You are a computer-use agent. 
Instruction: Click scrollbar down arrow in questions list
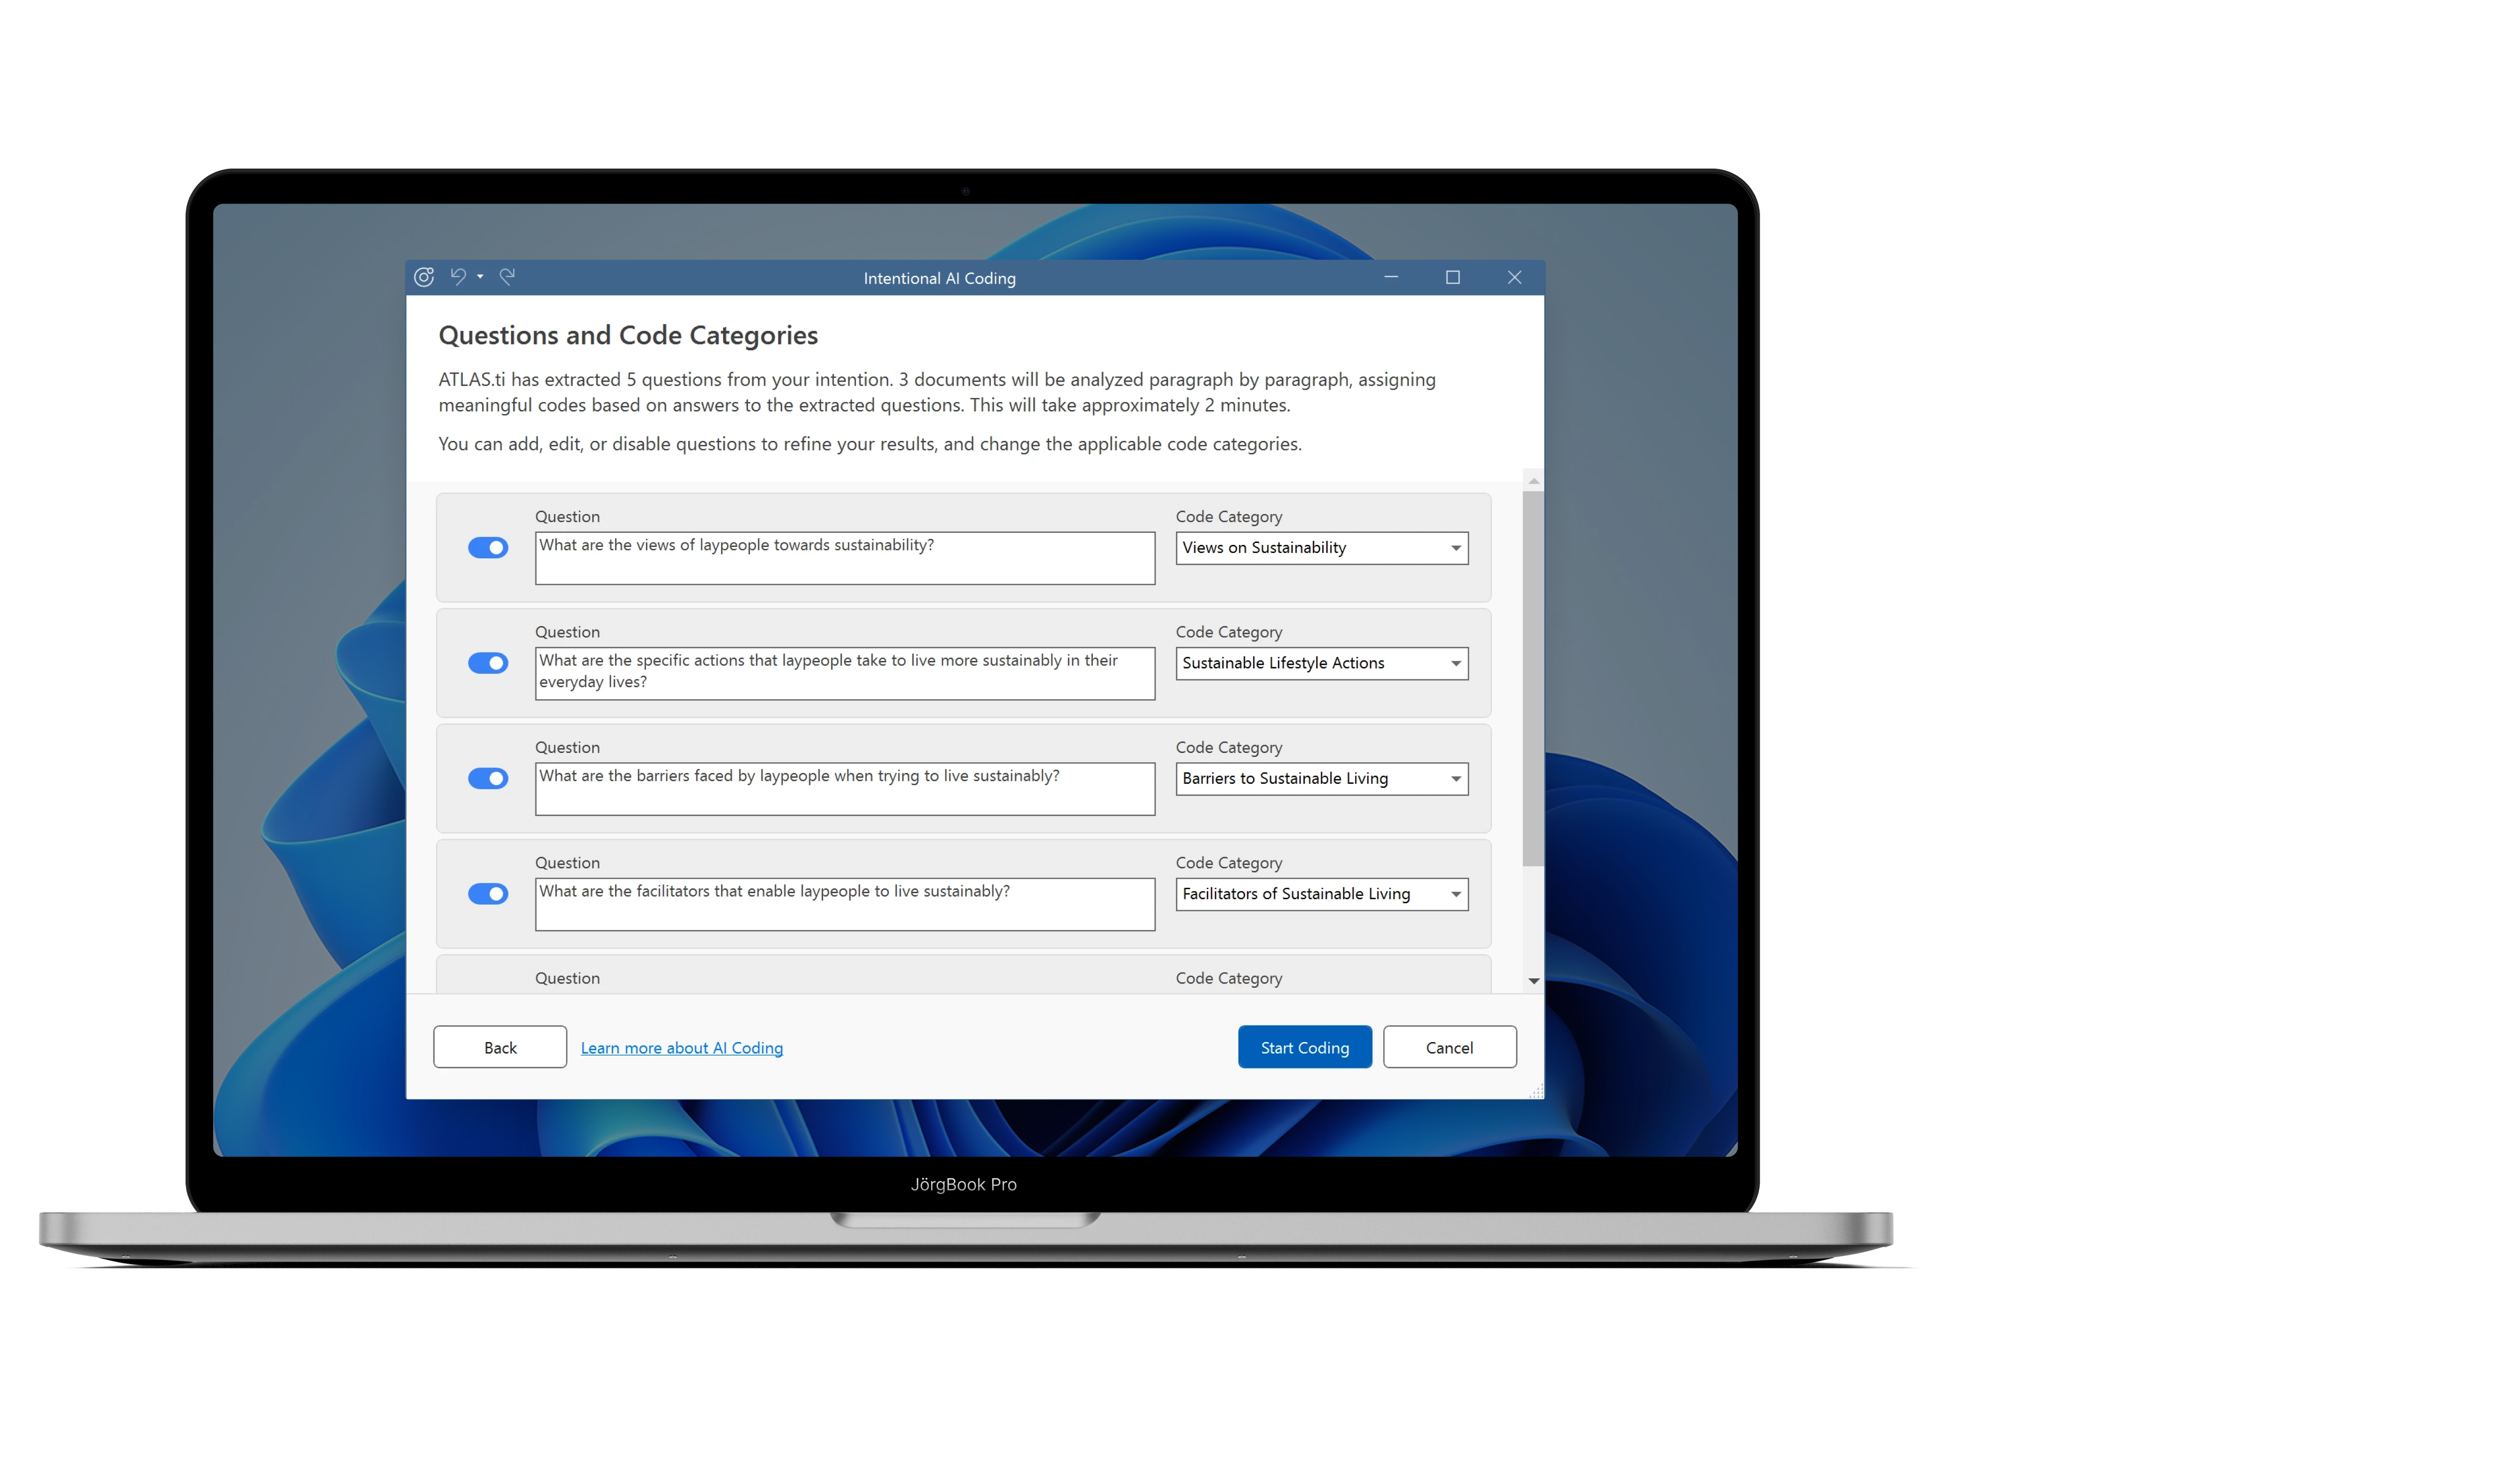[x=1533, y=981]
